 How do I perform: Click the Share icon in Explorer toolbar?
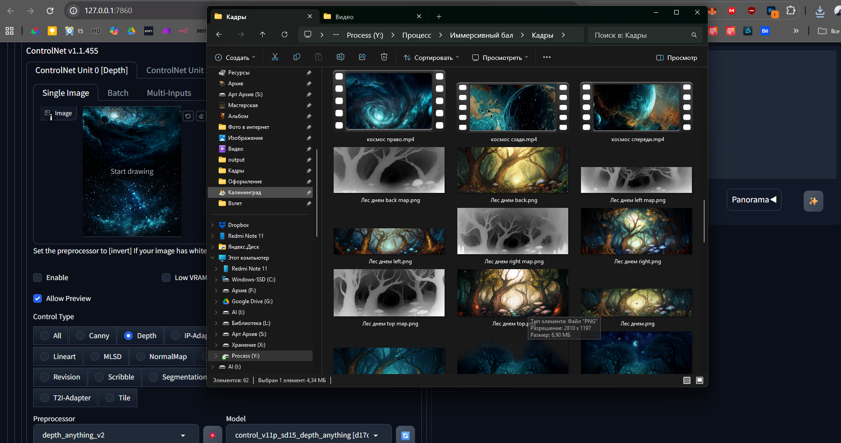(362, 57)
